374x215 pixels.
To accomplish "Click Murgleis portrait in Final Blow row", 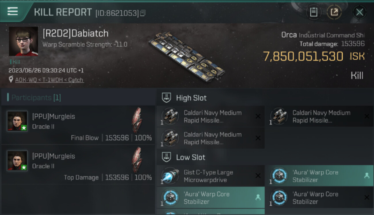I will (17, 121).
